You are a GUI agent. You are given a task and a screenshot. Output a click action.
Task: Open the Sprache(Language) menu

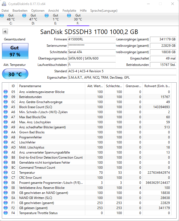coord(104,11)
